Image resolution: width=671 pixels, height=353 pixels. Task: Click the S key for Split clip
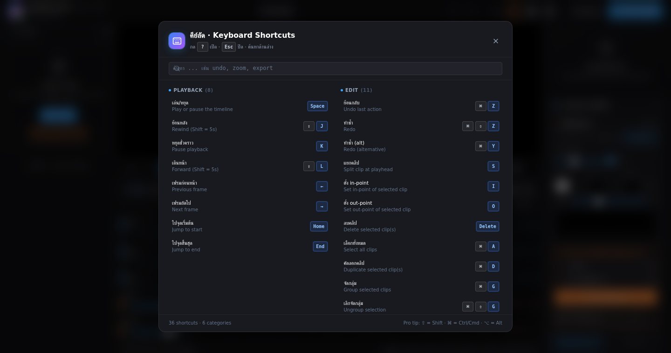[x=493, y=166]
